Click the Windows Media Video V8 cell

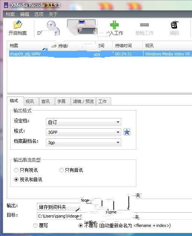[168, 54]
